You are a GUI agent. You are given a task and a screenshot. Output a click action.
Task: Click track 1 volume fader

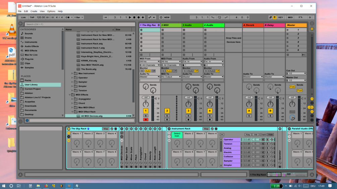(x=155, y=99)
